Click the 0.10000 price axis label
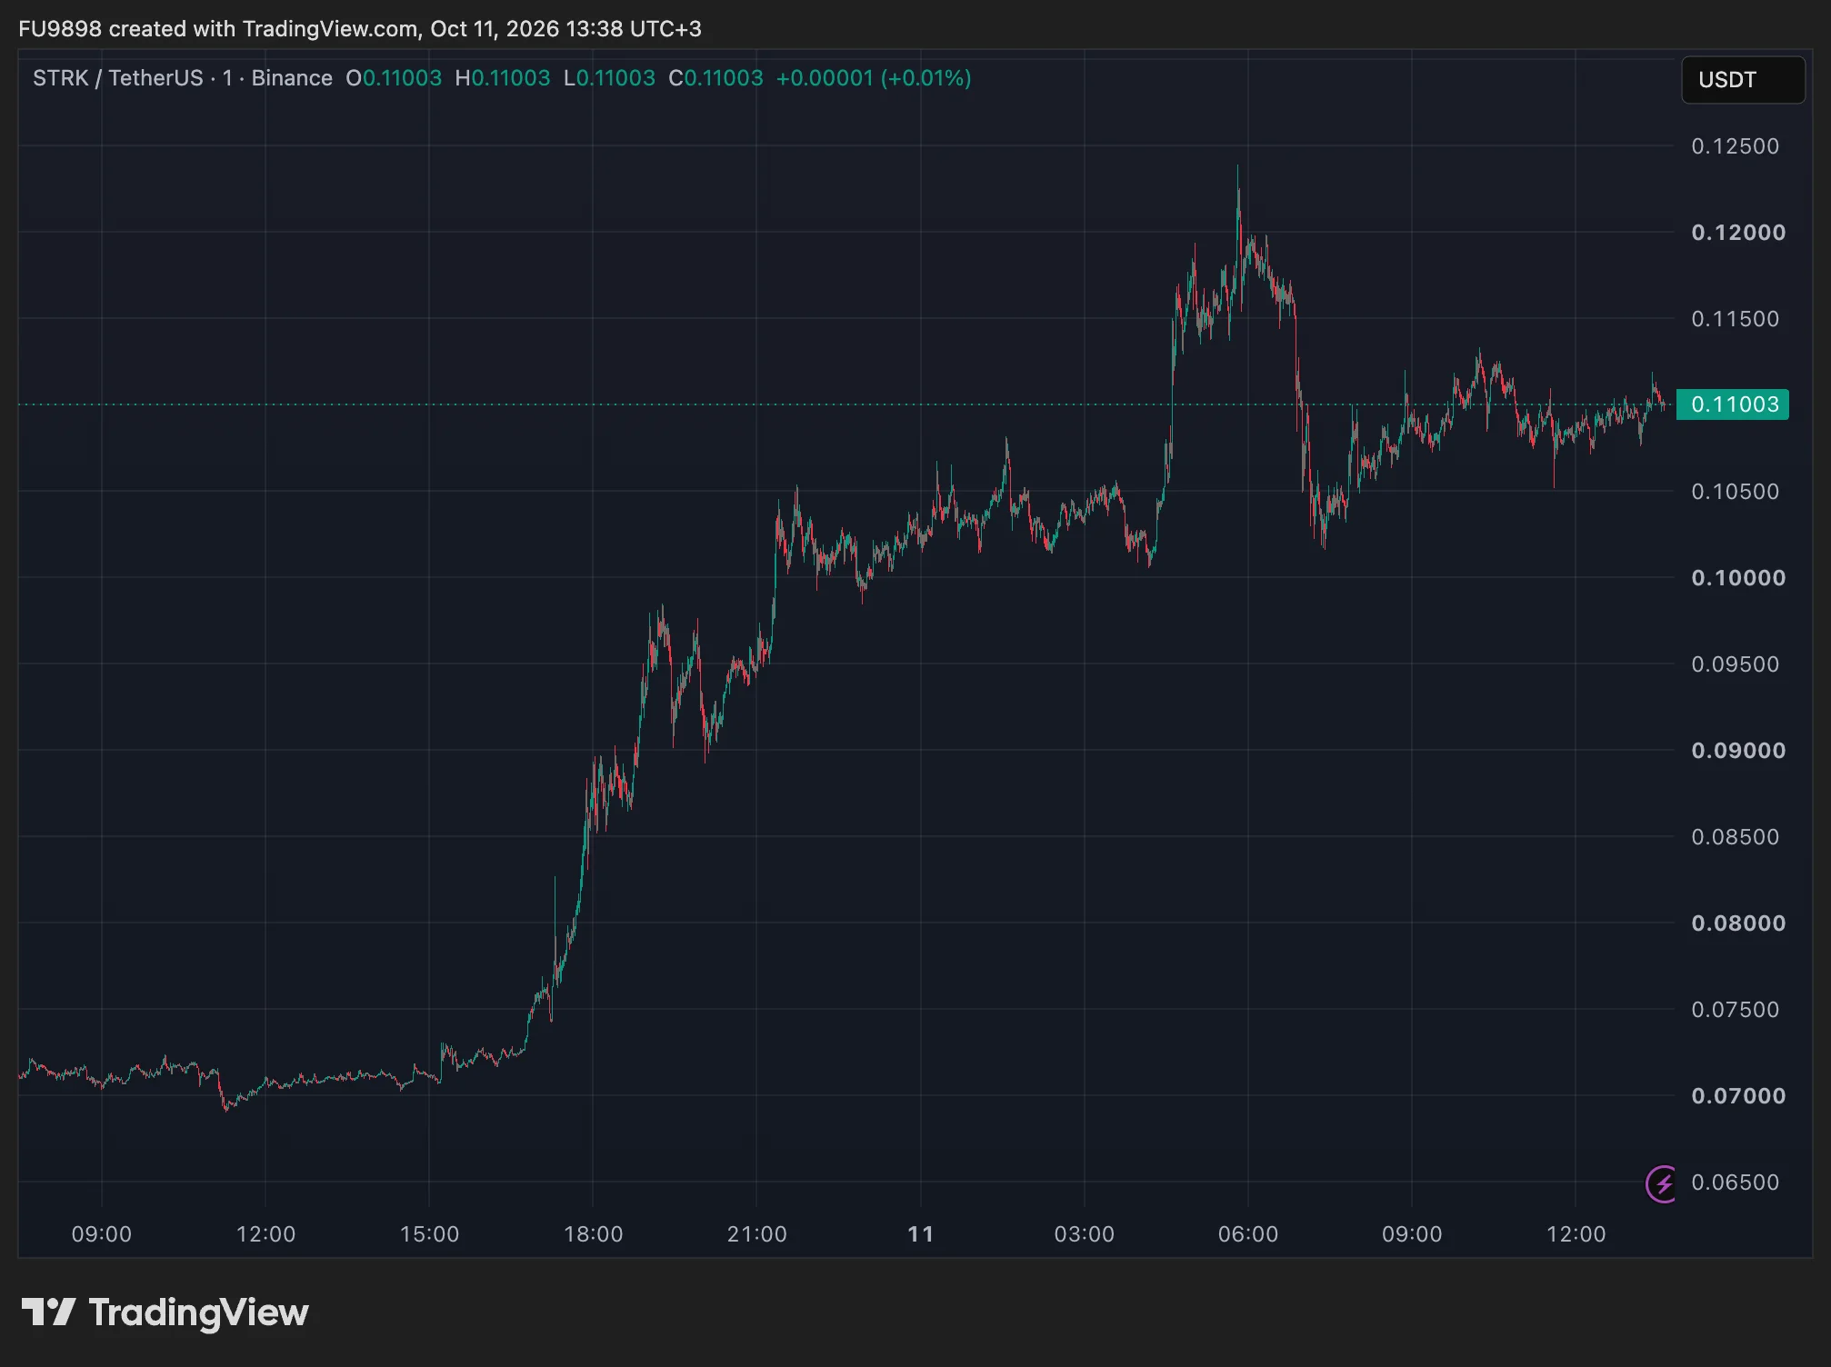This screenshot has width=1831, height=1367. point(1737,578)
